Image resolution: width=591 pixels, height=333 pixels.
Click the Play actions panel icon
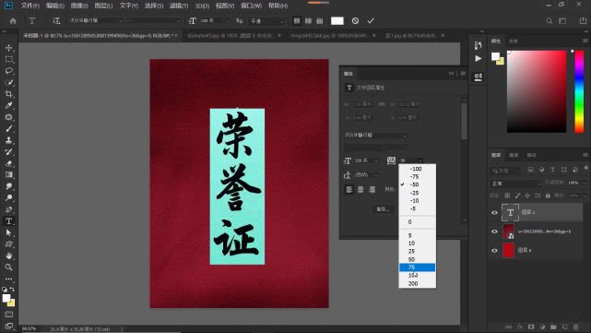[478, 59]
